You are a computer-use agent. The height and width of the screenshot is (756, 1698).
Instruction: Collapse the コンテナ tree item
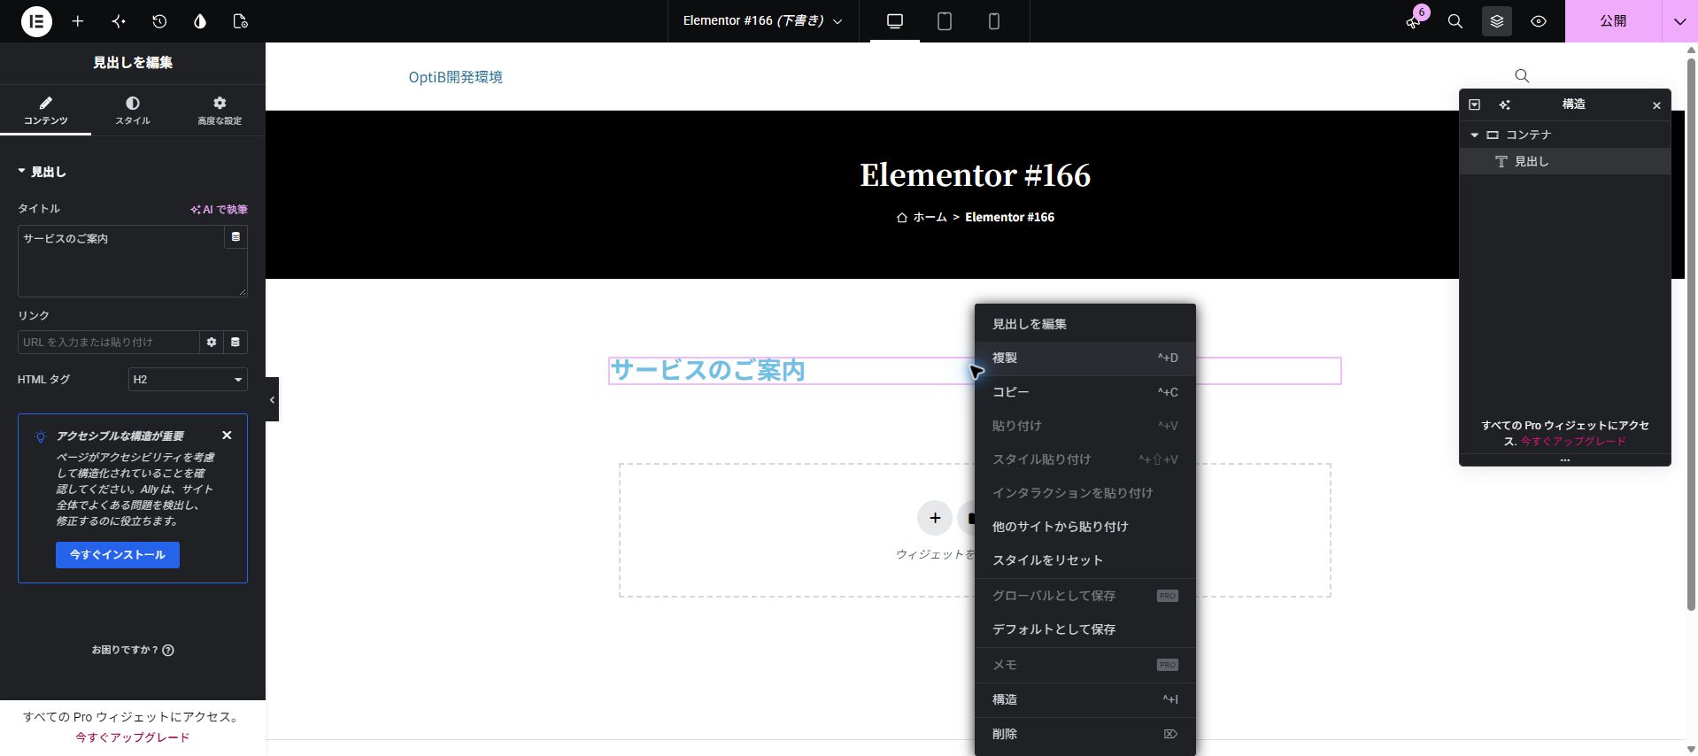(1474, 135)
